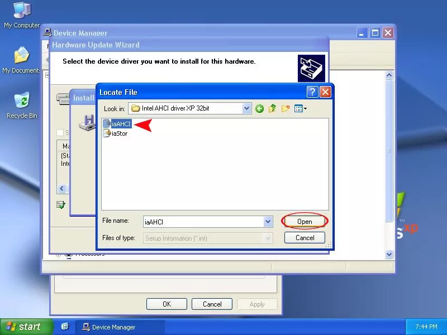The width and height of the screenshot is (447, 335).
Task: Go back to the last folder visited
Action: [259, 108]
